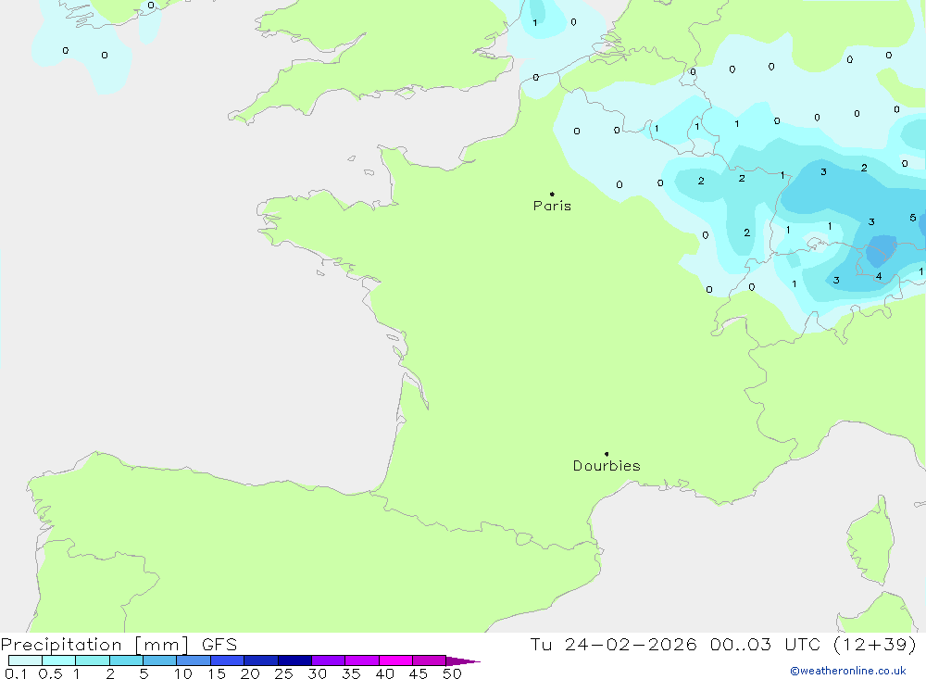The height and width of the screenshot is (679, 926).
Task: Choose the magenta 40–45 mm legend swatch
Action: pos(395,660)
